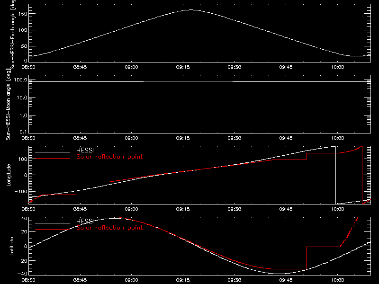Click 10:00 under the Longitude plot
The height and width of the screenshot is (284, 379).
337,209
